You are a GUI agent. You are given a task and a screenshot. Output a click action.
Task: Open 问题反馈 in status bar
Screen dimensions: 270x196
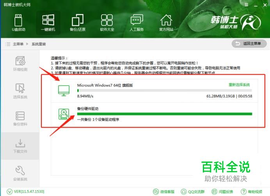pos(222,192)
